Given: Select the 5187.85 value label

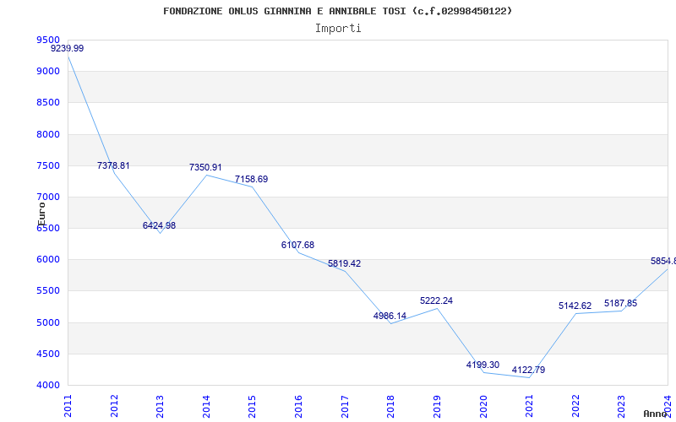Looking at the screenshot, I should (620, 303).
